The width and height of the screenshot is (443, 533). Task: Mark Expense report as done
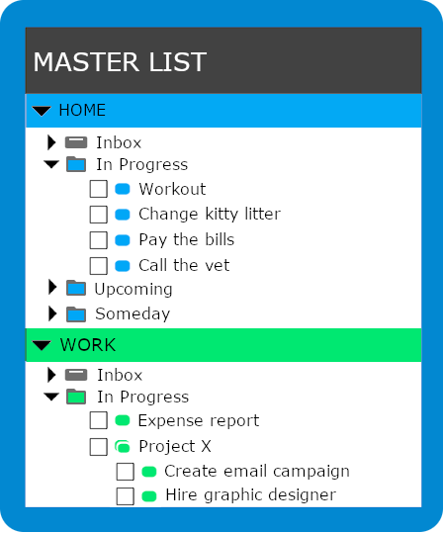pos(99,421)
